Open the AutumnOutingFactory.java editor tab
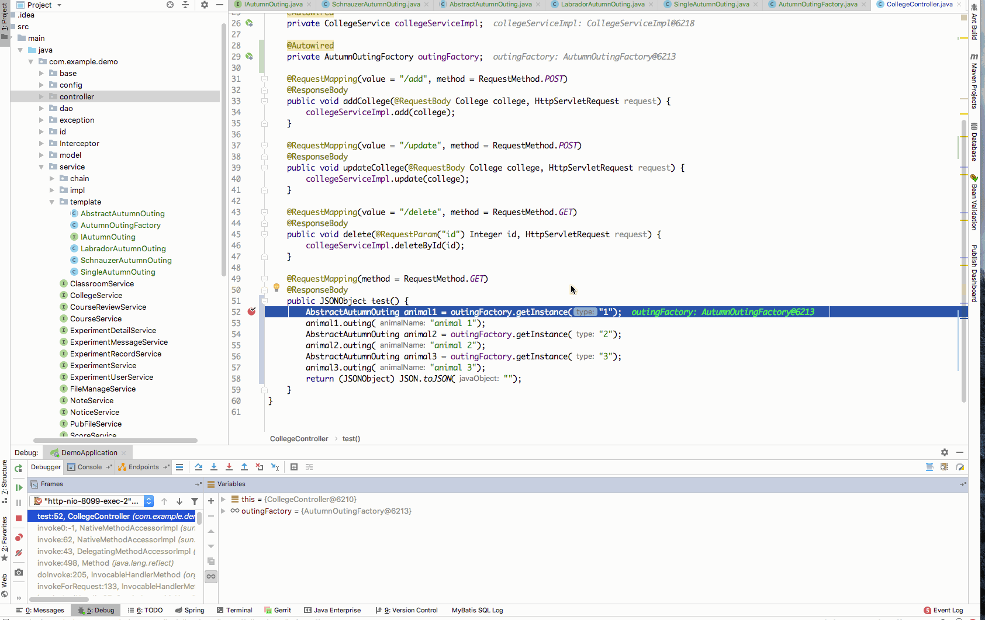 tap(818, 4)
